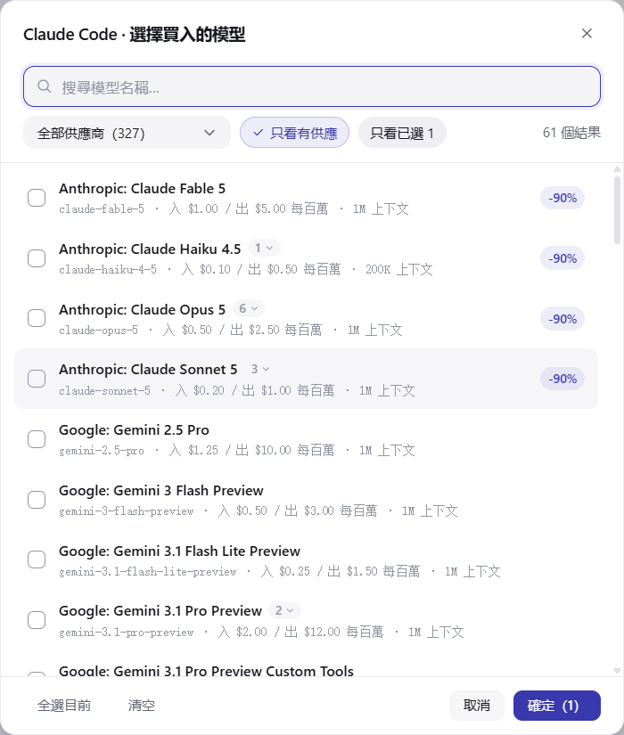Click the 'gemini-3.1-pro-preview' pricing line
The height and width of the screenshot is (735, 624).
point(261,632)
